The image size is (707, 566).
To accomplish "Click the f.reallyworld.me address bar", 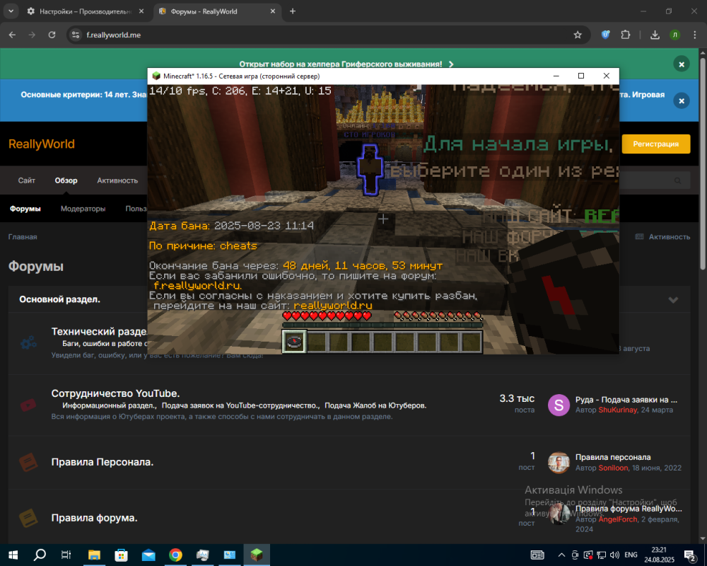I will [114, 35].
